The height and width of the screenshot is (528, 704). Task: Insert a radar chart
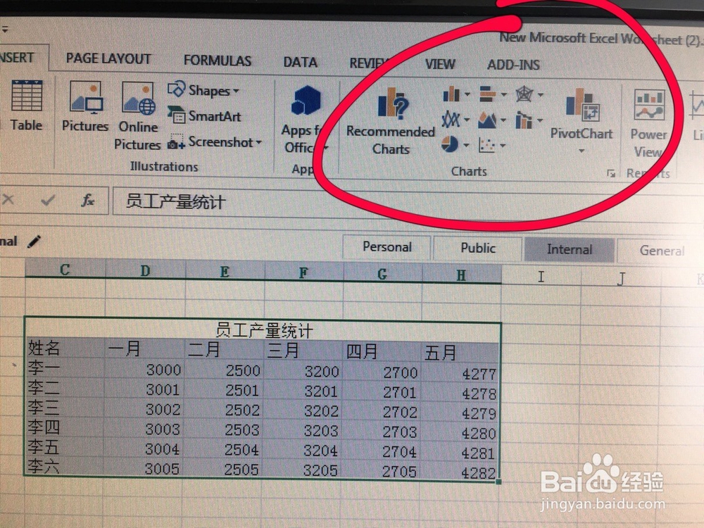524,94
